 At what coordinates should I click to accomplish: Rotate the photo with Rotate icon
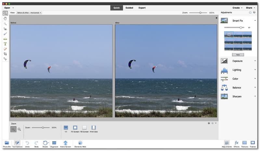click(x=45, y=143)
